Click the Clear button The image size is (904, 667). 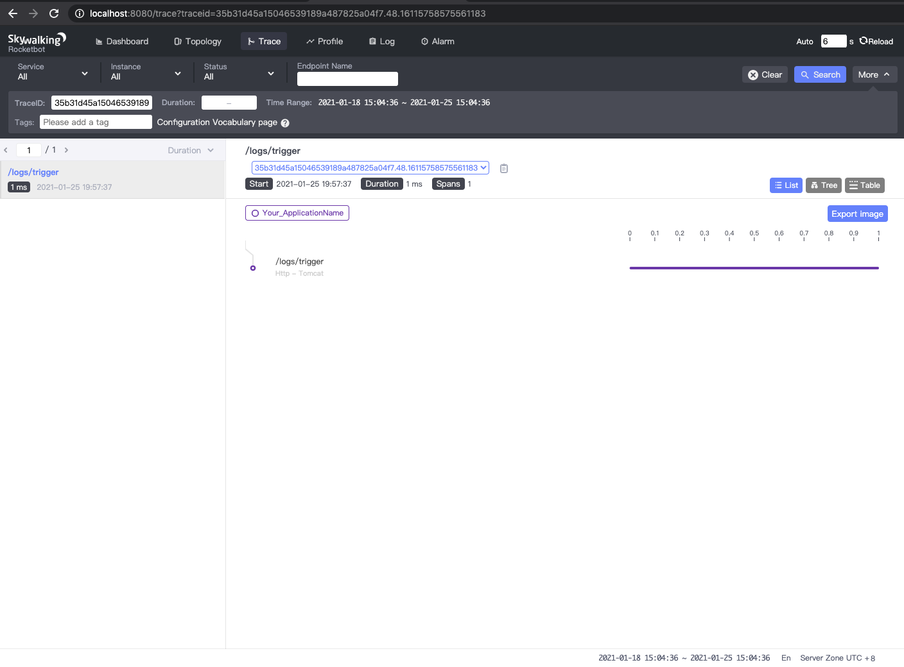coord(765,74)
